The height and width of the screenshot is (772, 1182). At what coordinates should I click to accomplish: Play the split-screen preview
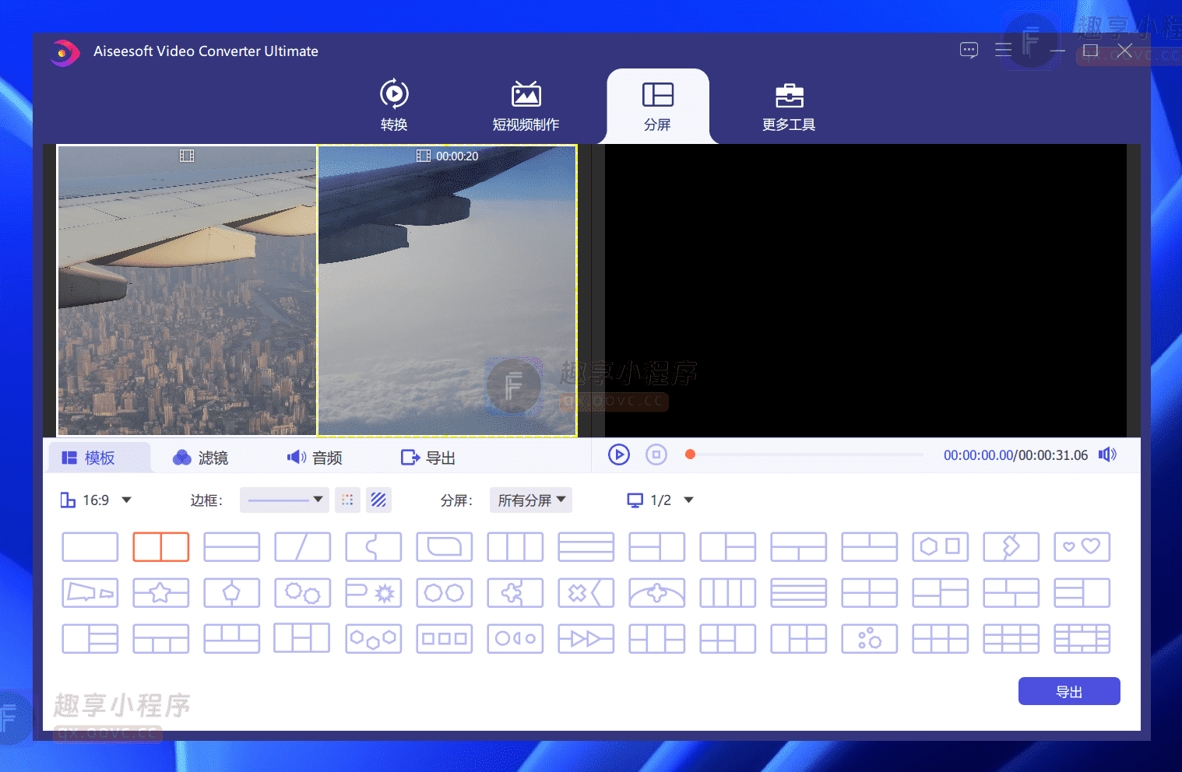(619, 454)
